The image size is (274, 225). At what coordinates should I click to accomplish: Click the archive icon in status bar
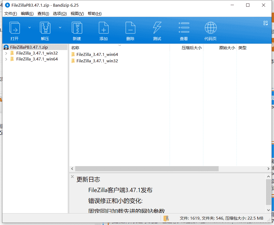(166, 218)
